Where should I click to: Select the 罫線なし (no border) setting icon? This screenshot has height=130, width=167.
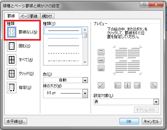coord(12,32)
